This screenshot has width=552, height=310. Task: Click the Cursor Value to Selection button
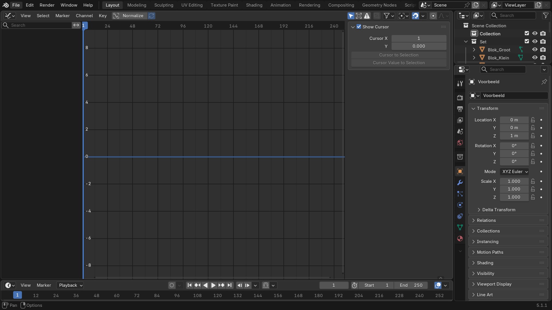click(x=399, y=63)
